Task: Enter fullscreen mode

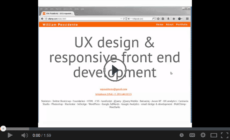Action: point(225,135)
